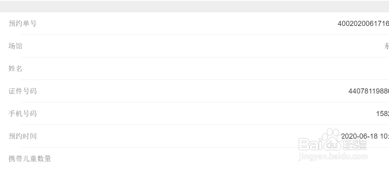Click the 场馆 row label
The width and height of the screenshot is (389, 170).
tap(15, 46)
